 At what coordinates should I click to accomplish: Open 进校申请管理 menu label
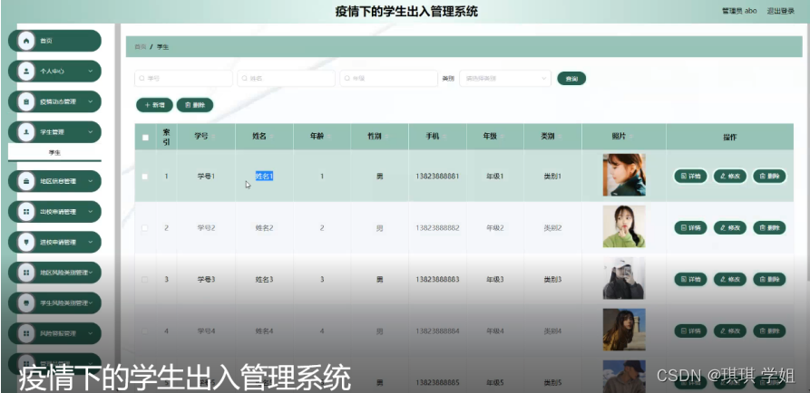(58, 242)
